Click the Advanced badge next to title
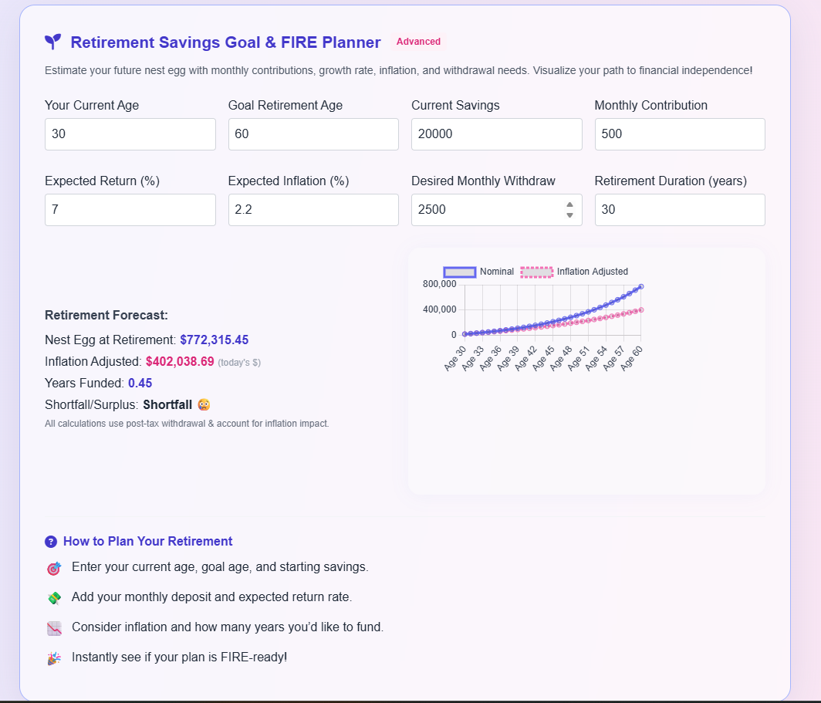Image resolution: width=821 pixels, height=703 pixels. point(418,42)
